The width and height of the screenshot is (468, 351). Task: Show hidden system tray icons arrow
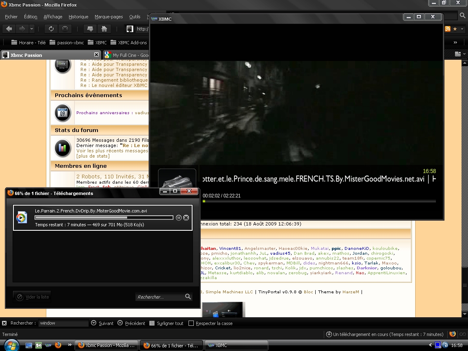point(430,345)
